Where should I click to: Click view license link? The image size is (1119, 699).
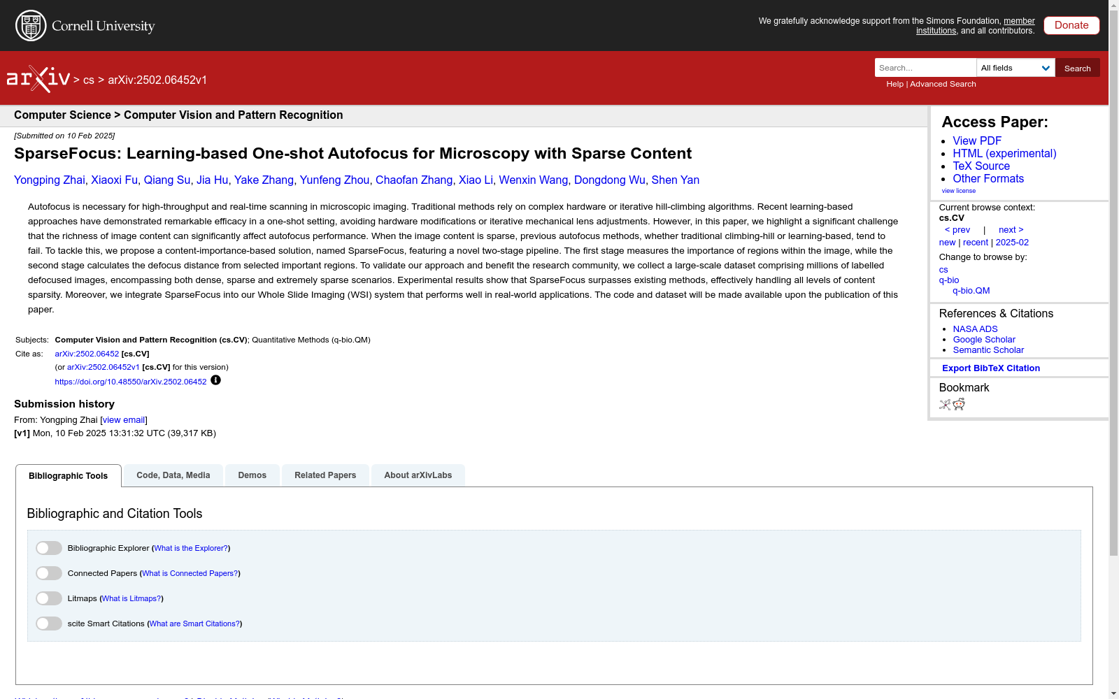click(959, 191)
